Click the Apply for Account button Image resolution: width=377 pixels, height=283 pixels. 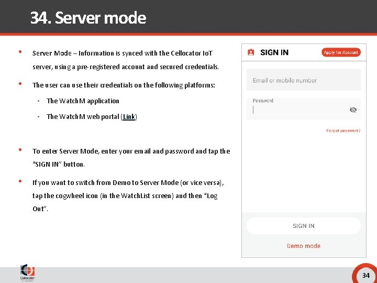pos(341,52)
